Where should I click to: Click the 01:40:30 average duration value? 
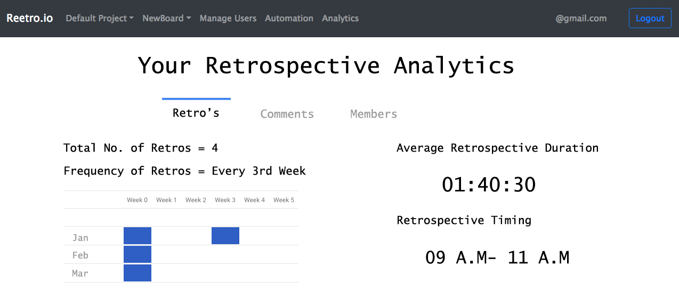point(489,185)
